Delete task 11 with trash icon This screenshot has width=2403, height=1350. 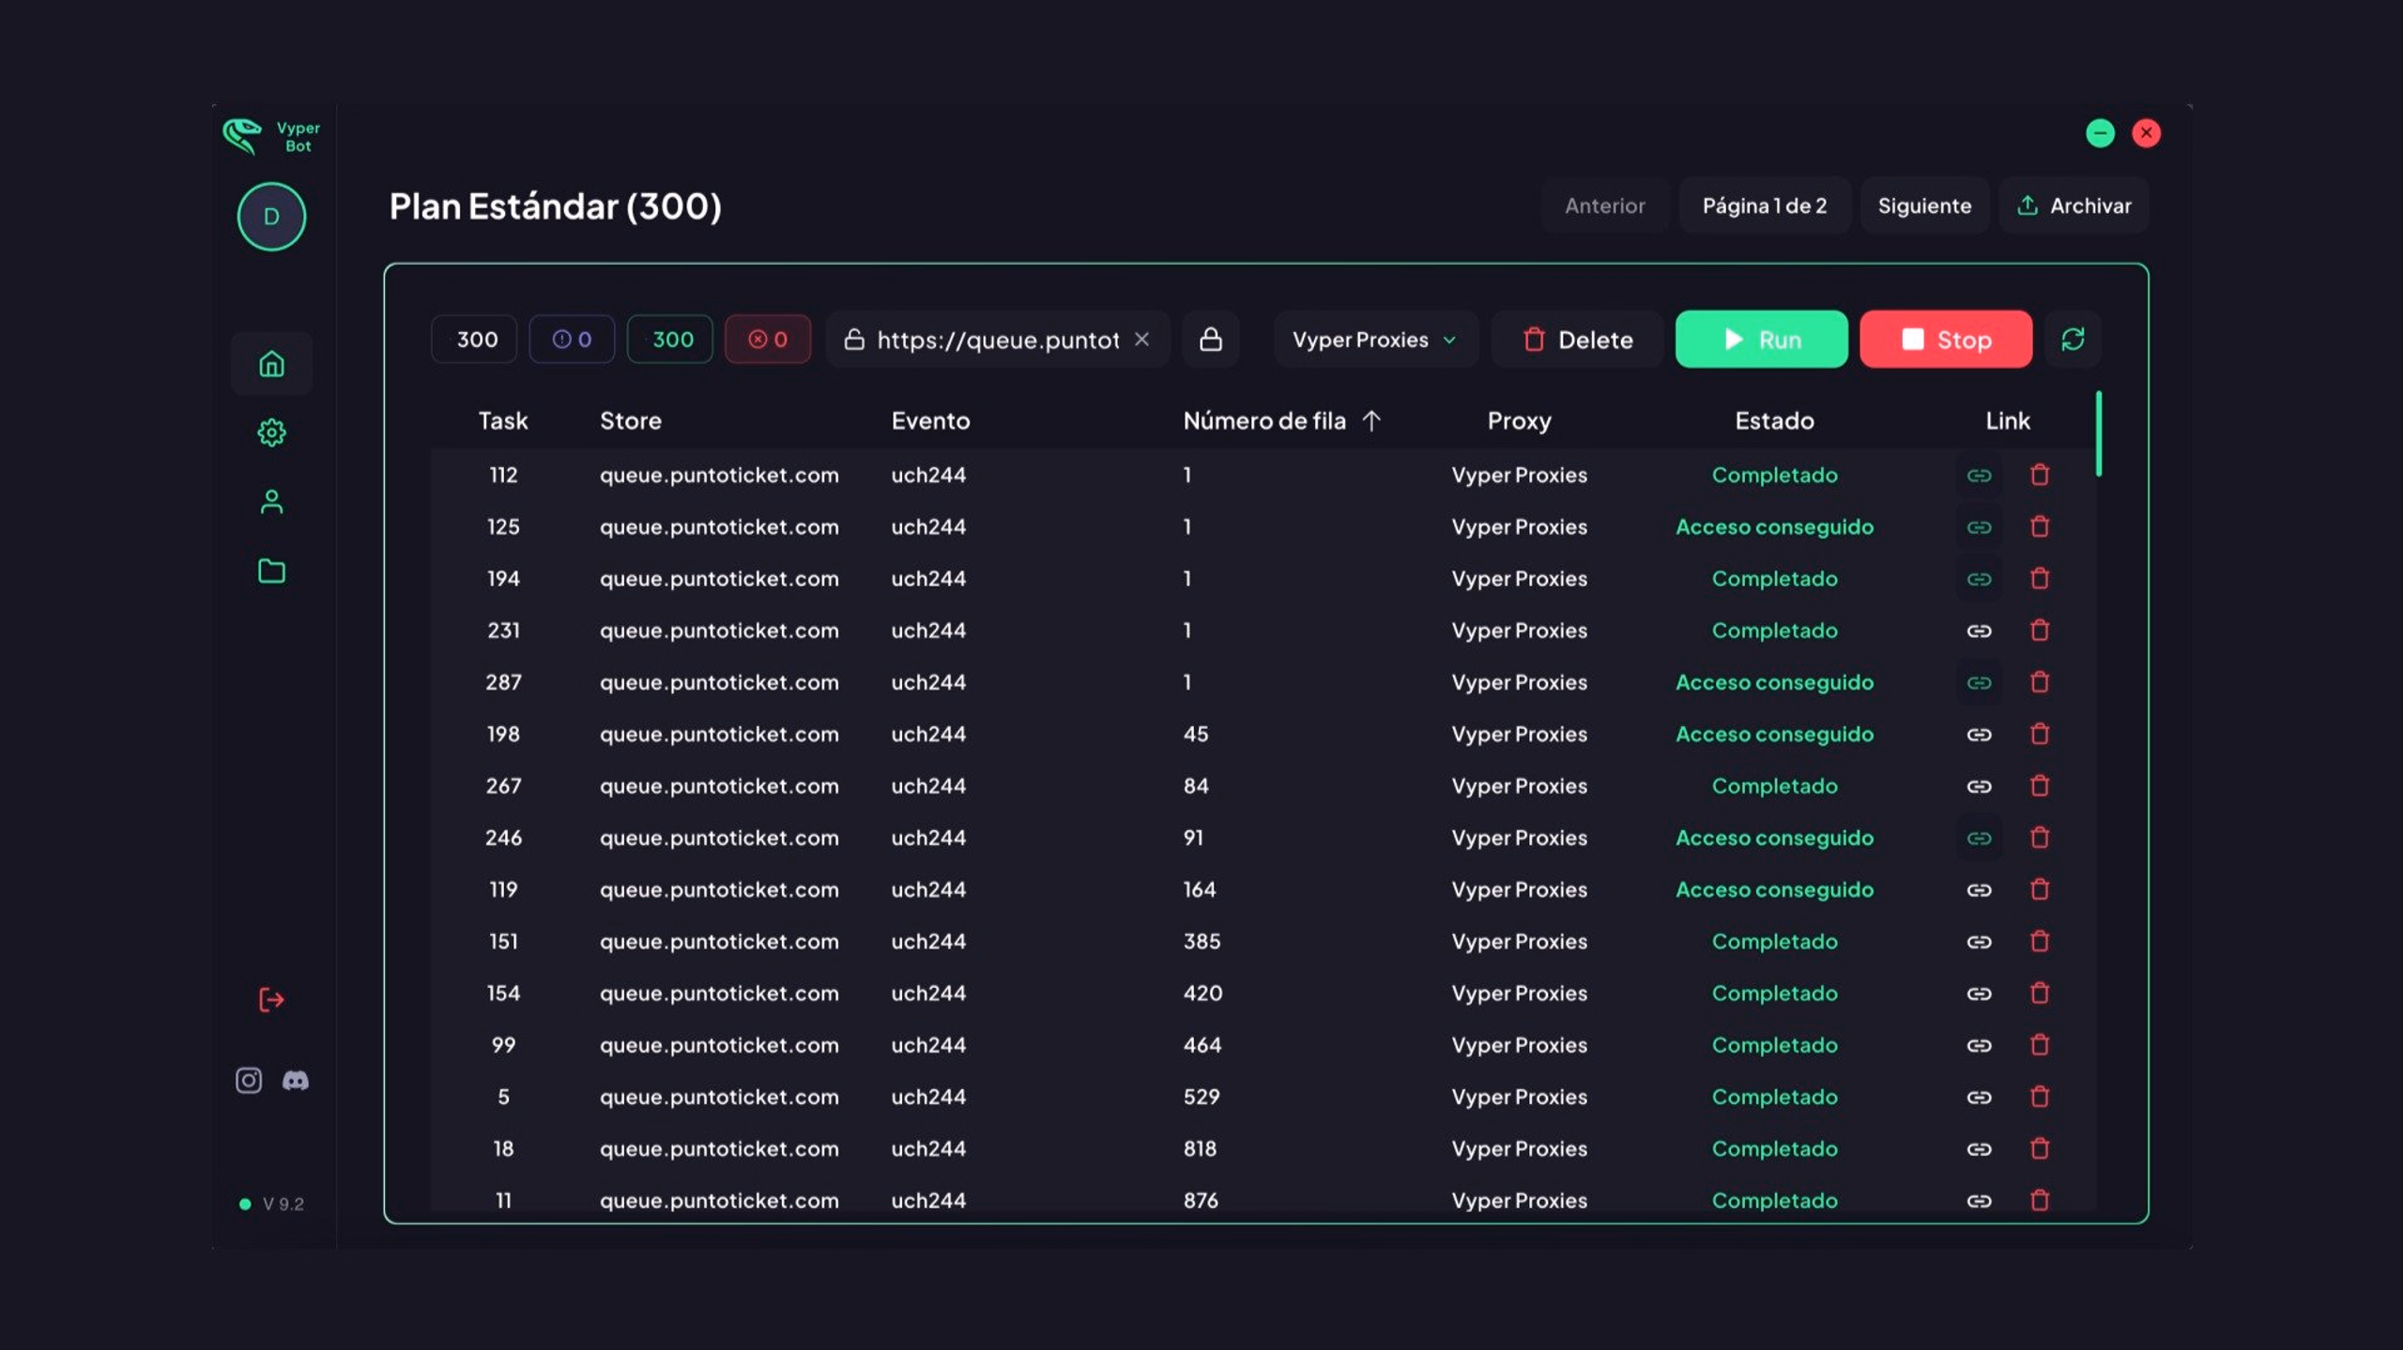point(2040,1200)
